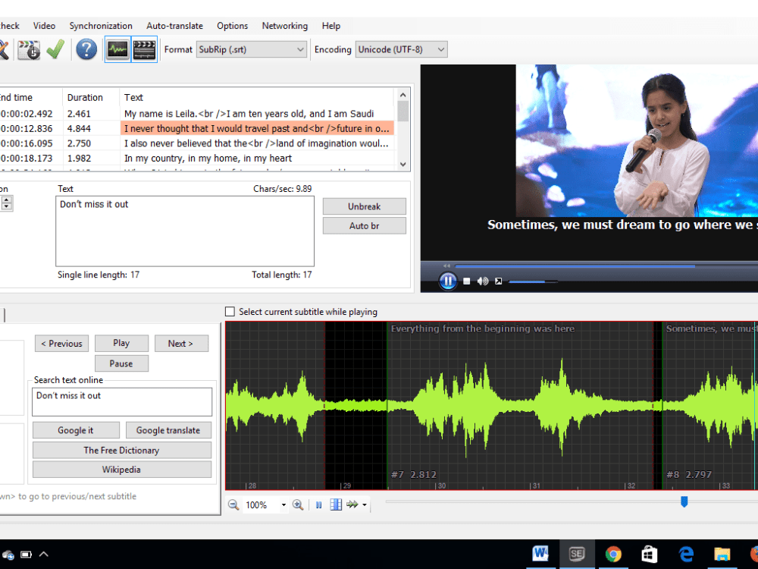The width and height of the screenshot is (758, 569).
Task: Open Visual Sync using the clapperboard icon
Action: (29, 49)
